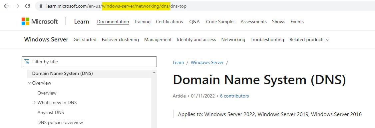375x128 pixels.
Task: Click the Windows Server product title
Action: tap(46, 39)
